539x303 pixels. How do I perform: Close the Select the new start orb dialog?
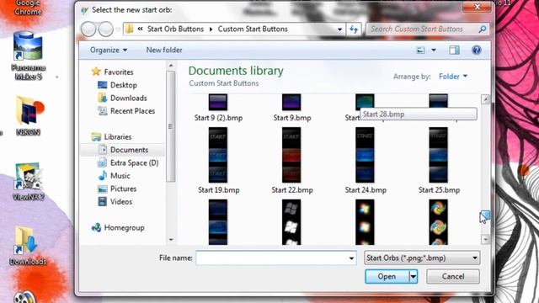478,7
